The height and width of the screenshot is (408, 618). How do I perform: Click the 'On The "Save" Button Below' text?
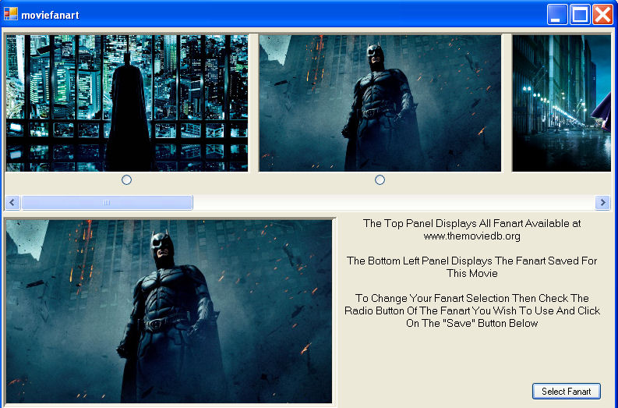point(471,323)
